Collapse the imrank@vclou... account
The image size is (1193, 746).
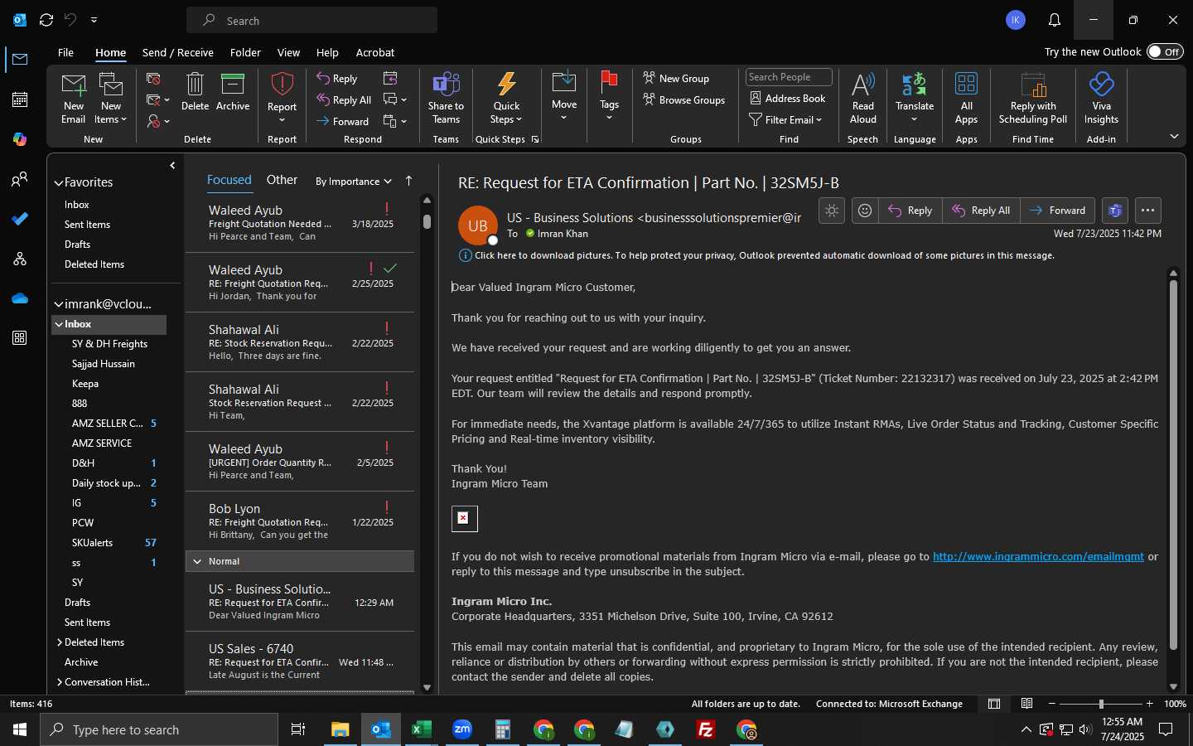[x=59, y=304]
